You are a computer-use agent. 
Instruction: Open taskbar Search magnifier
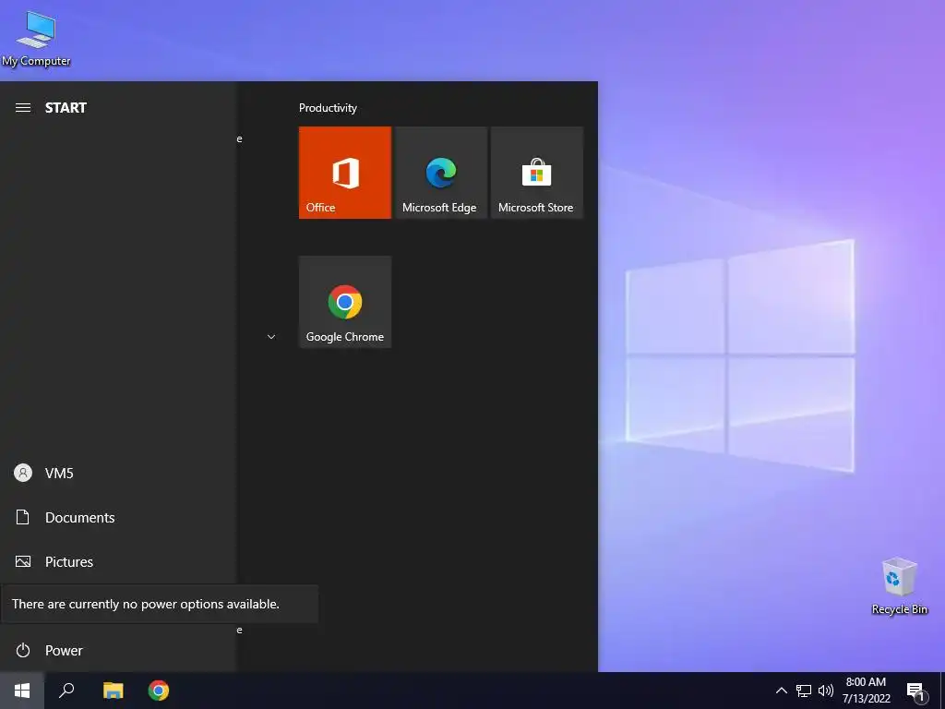click(x=66, y=691)
